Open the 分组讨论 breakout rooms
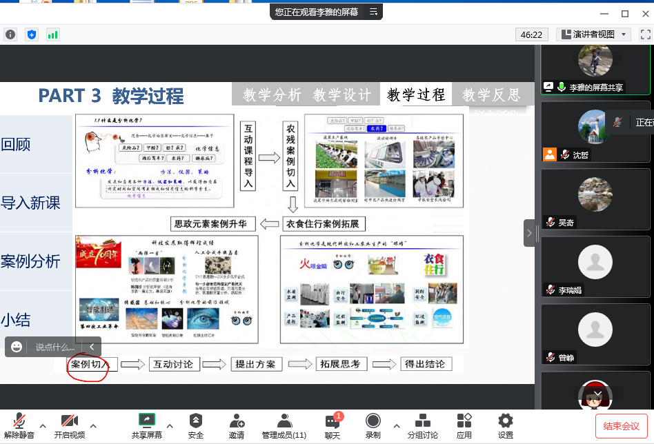Image resolution: width=654 pixels, height=444 pixels. tap(422, 425)
